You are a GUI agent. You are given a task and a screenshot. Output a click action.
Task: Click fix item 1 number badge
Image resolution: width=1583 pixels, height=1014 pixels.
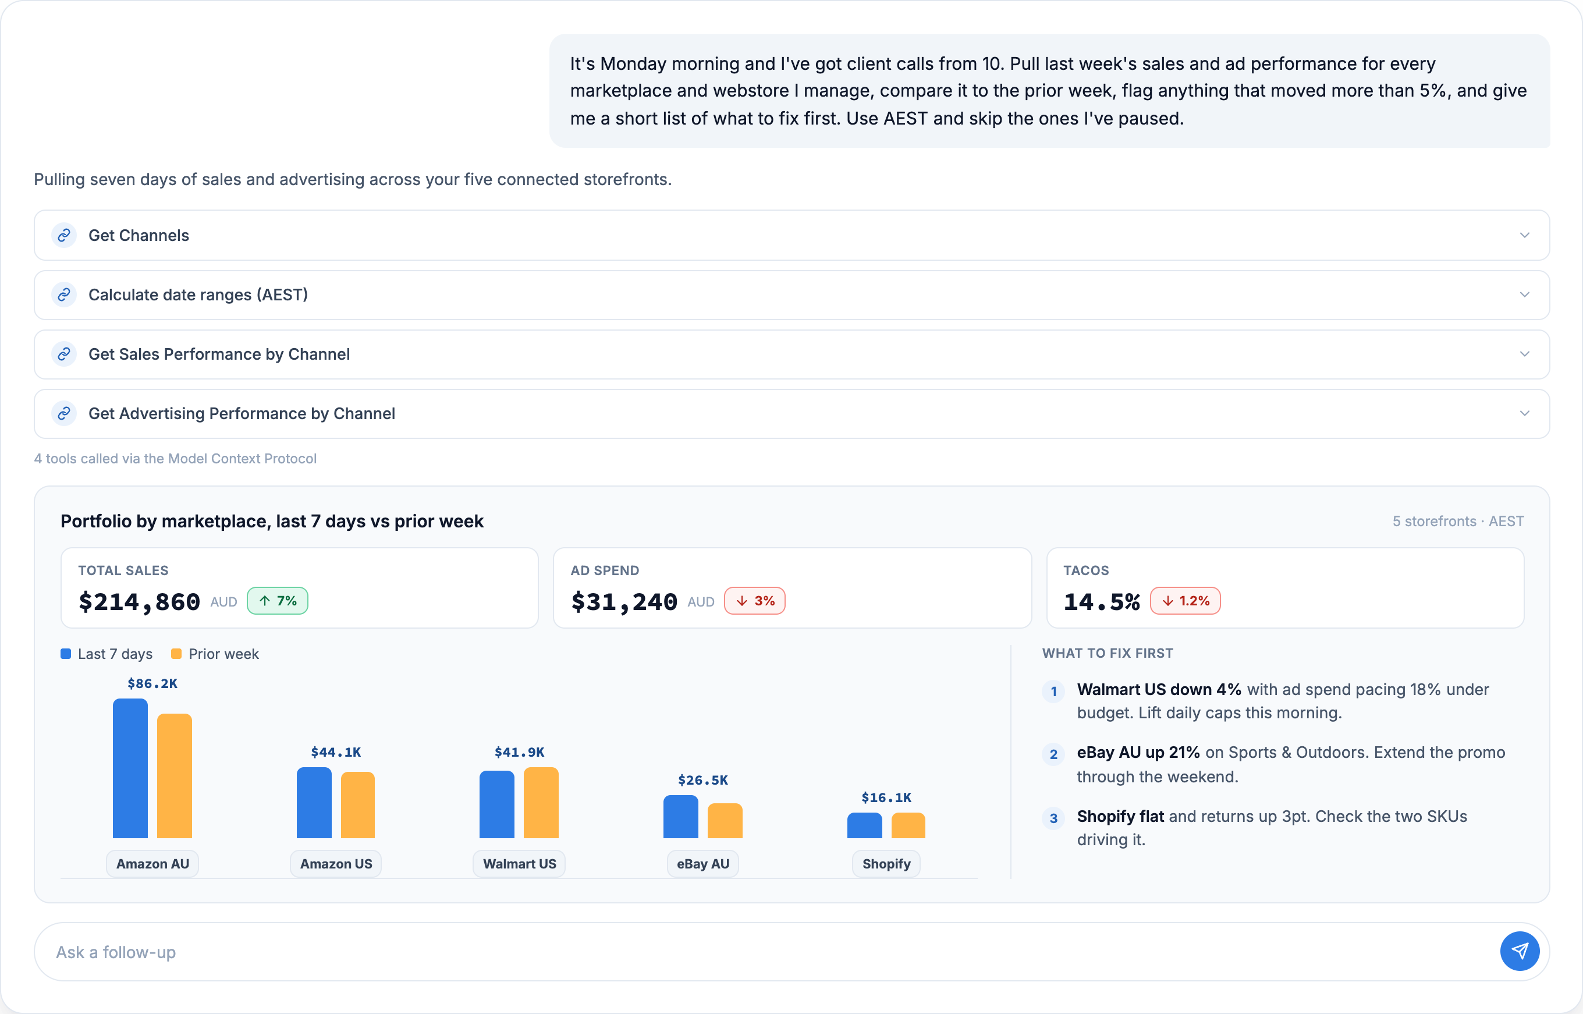click(1053, 692)
